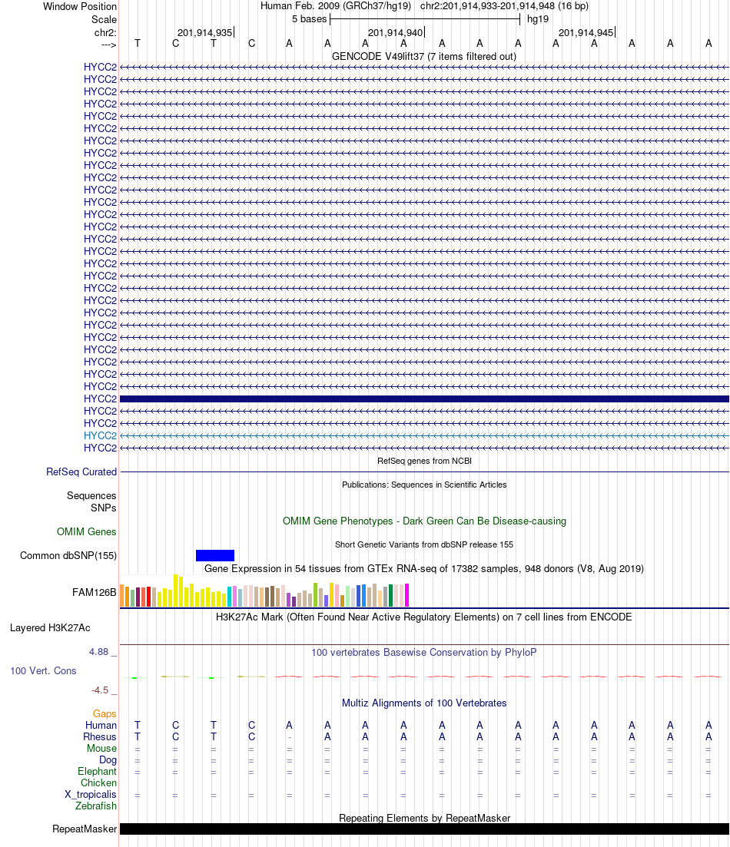The height and width of the screenshot is (847, 730).
Task: Click the OMIM Gene Phenotypes title
Action: (x=424, y=521)
